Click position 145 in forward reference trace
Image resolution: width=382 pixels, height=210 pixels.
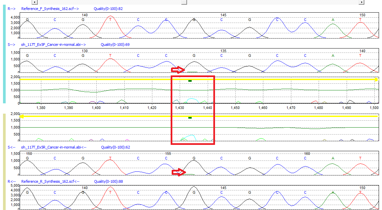click(223, 15)
